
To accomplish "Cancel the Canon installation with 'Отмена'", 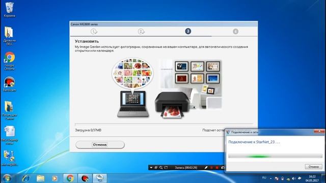I will (100, 144).
